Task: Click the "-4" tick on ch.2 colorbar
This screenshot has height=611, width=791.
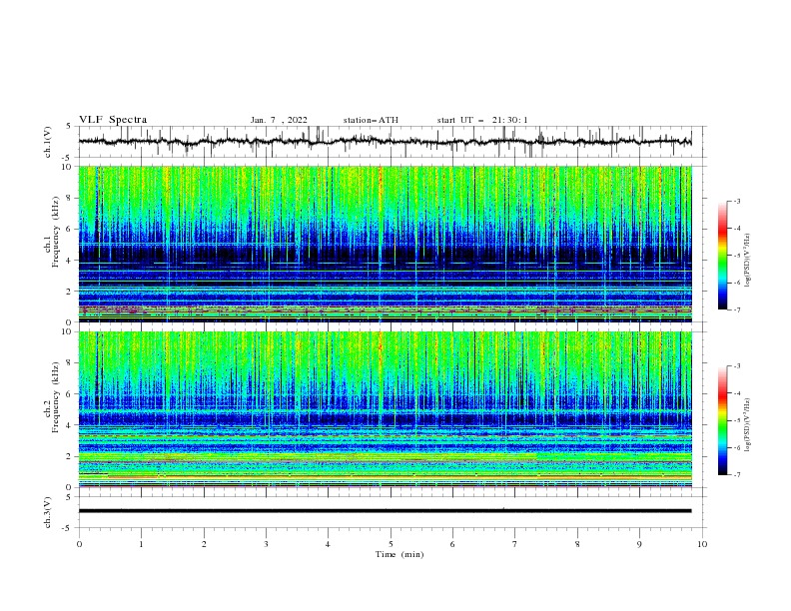Action: tap(737, 393)
